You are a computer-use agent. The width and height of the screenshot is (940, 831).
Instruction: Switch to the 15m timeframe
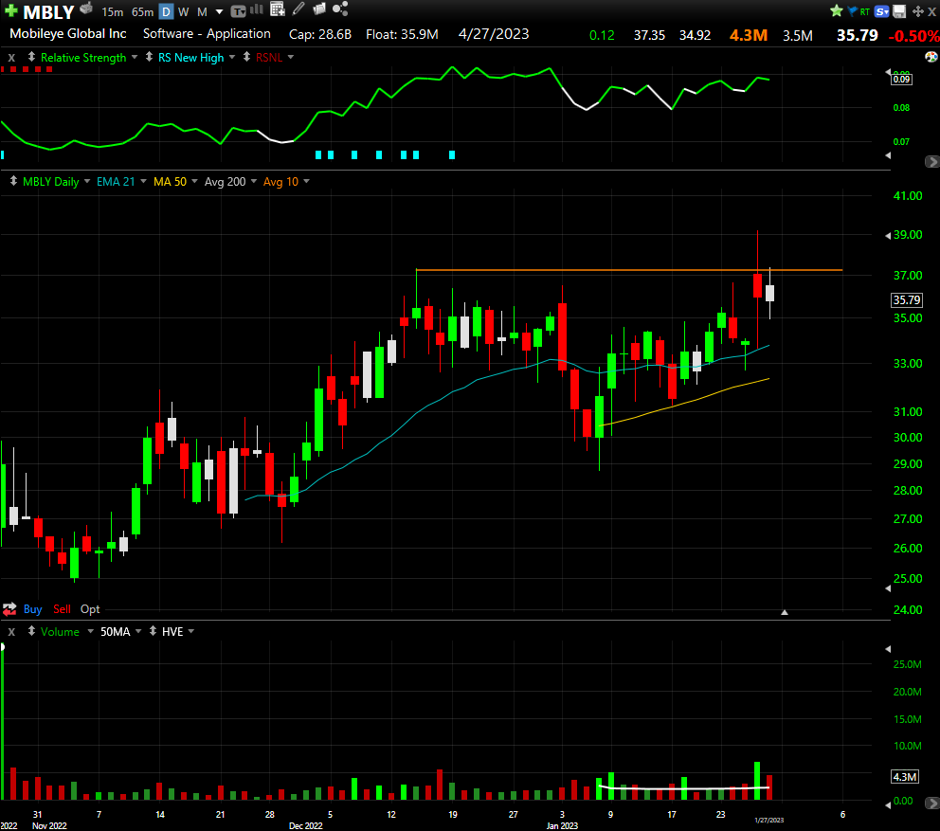[112, 12]
